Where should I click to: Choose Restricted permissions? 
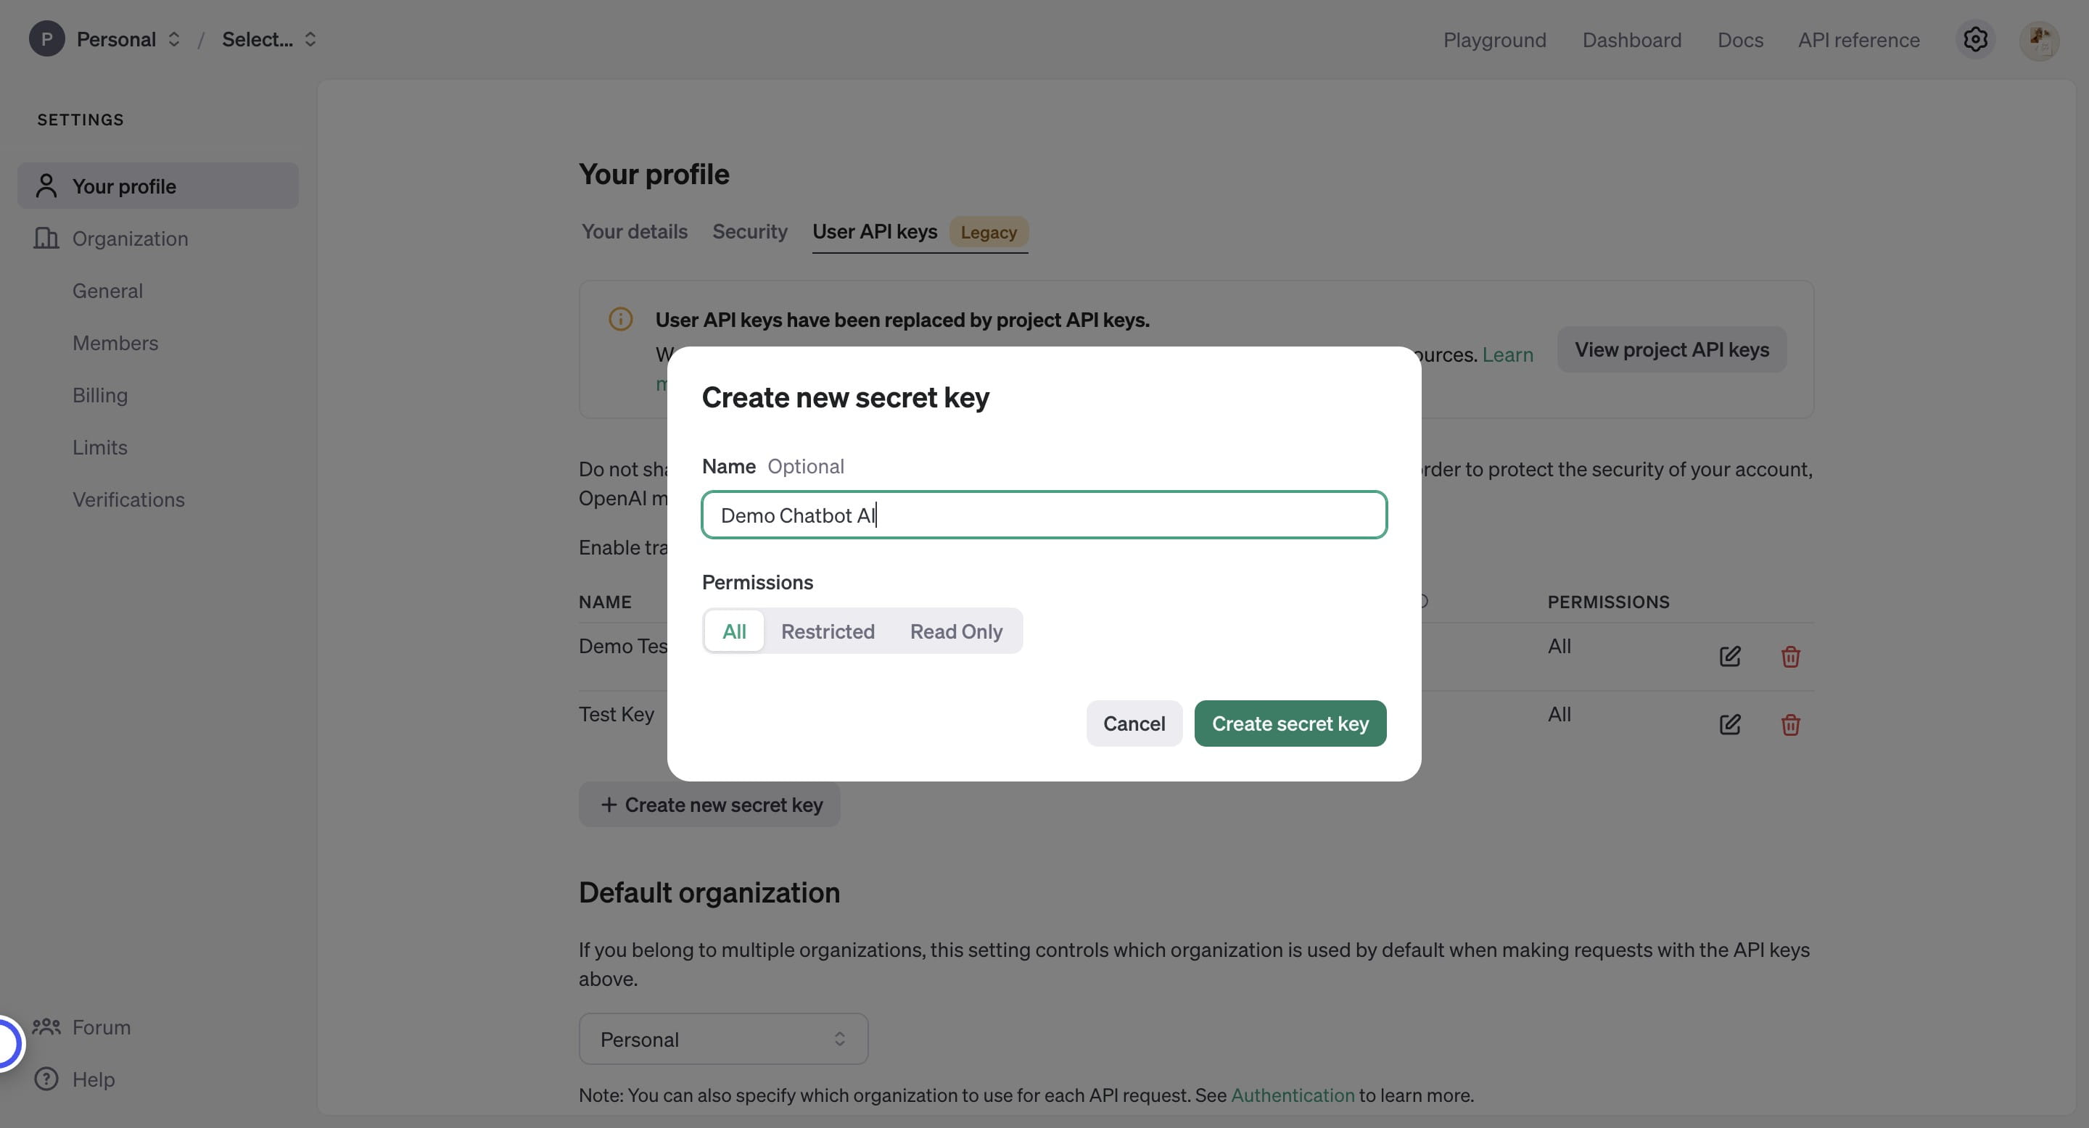827,631
